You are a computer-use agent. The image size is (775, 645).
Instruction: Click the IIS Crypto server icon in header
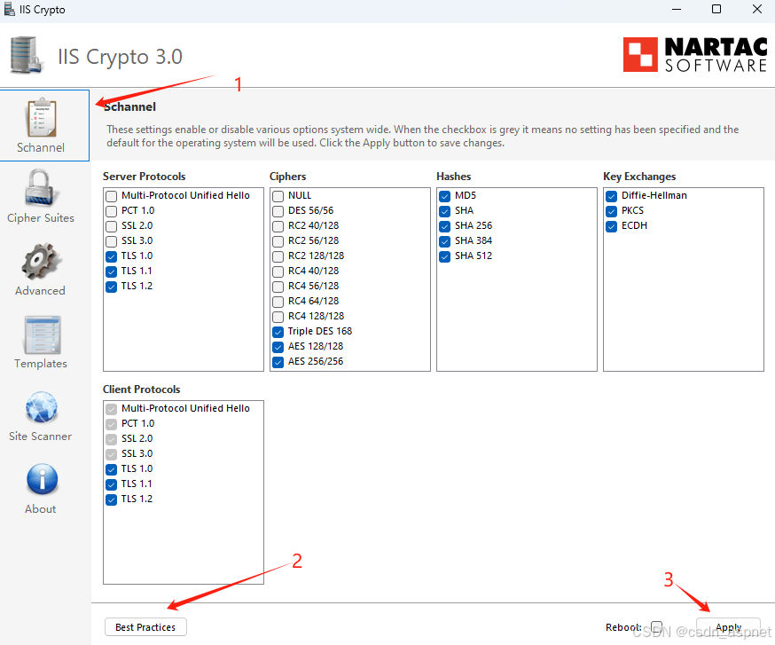coord(25,54)
